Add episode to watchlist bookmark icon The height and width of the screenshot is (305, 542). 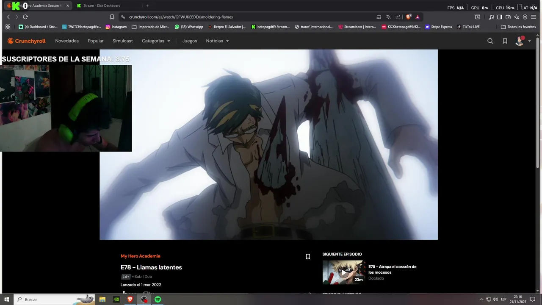pyautogui.click(x=308, y=256)
